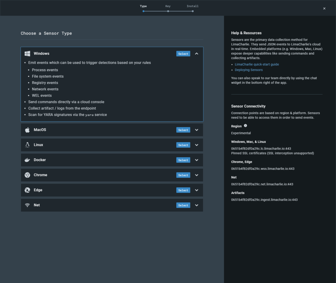
Task: Click the 'Artifacts' connectivity label
Action: (x=238, y=193)
